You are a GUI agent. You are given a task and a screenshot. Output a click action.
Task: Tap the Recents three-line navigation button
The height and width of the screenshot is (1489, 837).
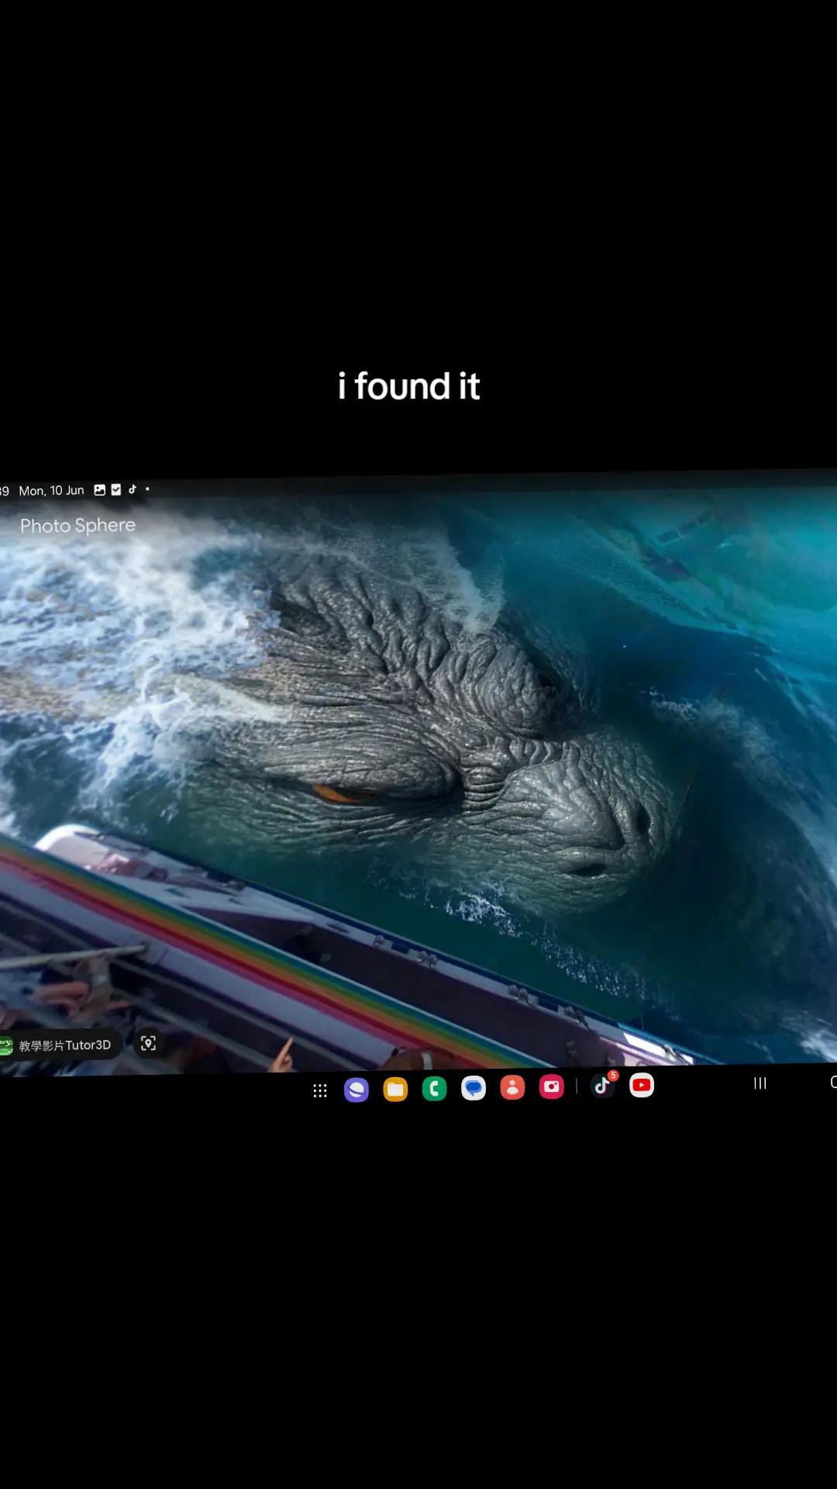pyautogui.click(x=760, y=1083)
